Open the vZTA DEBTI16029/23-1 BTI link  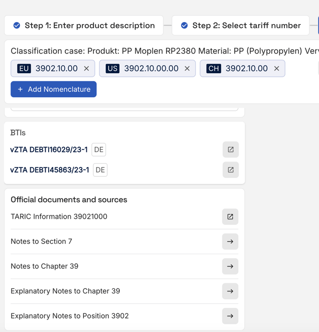49,149
